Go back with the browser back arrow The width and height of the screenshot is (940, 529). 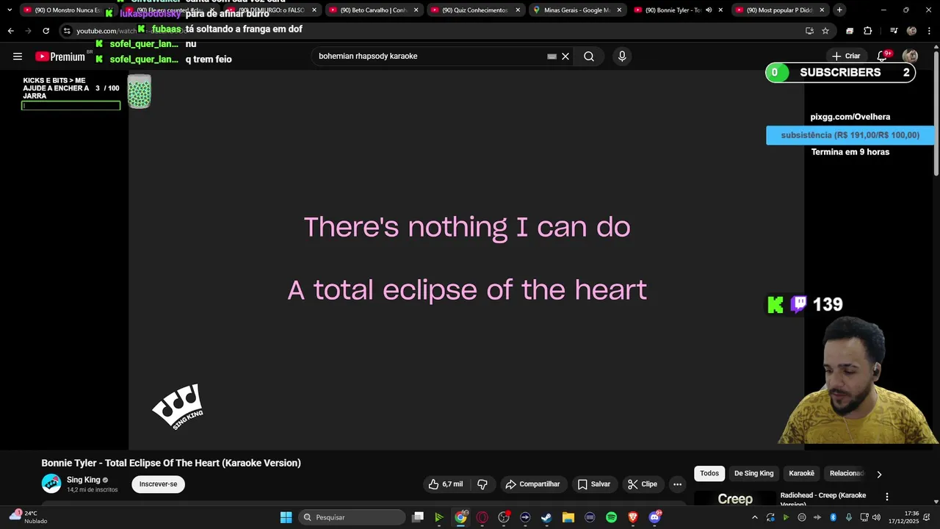(10, 31)
